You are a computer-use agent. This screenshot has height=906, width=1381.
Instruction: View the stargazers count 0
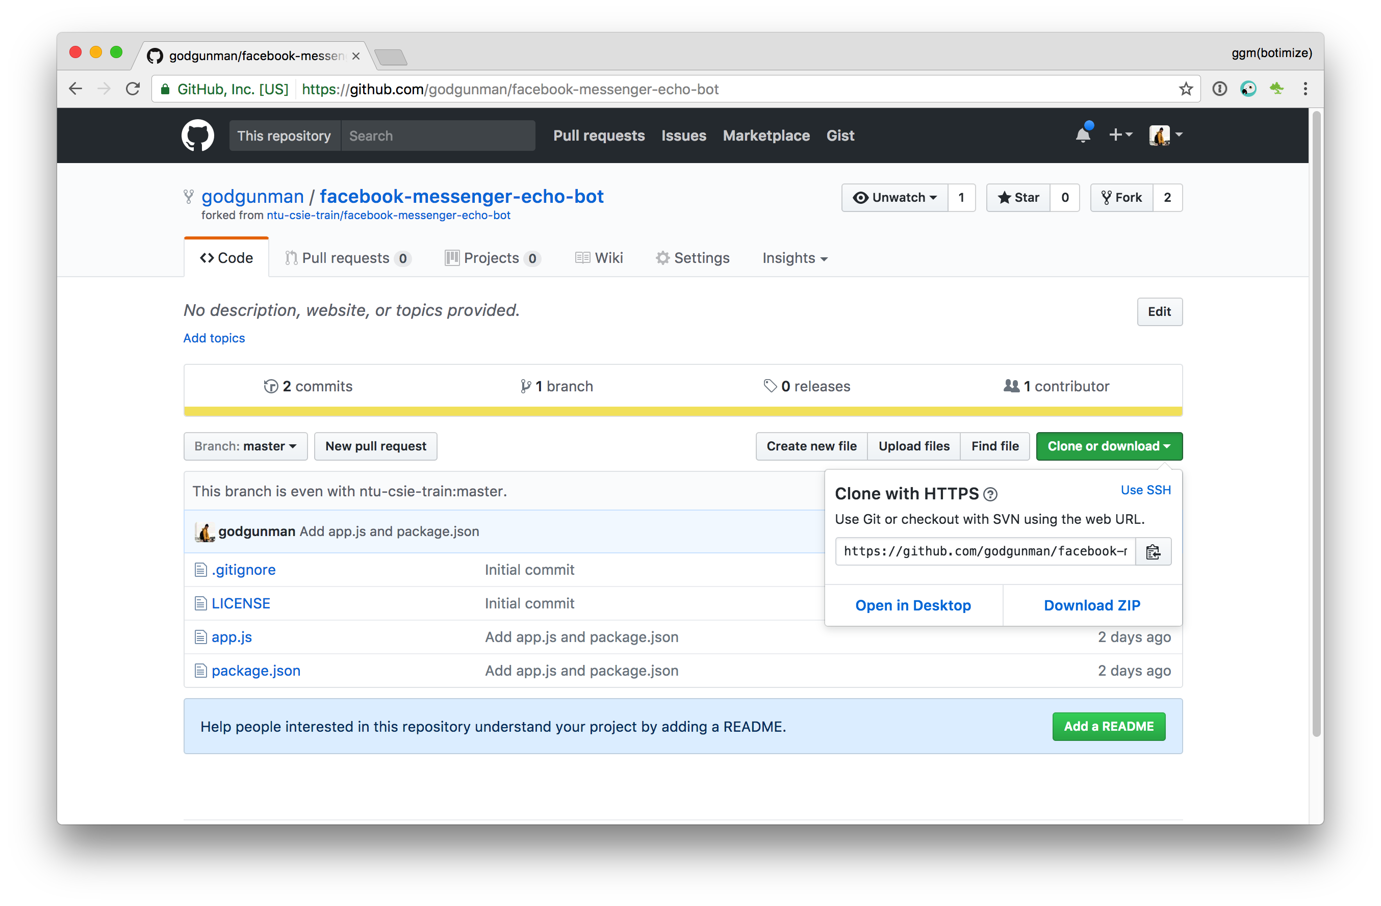[1065, 198]
